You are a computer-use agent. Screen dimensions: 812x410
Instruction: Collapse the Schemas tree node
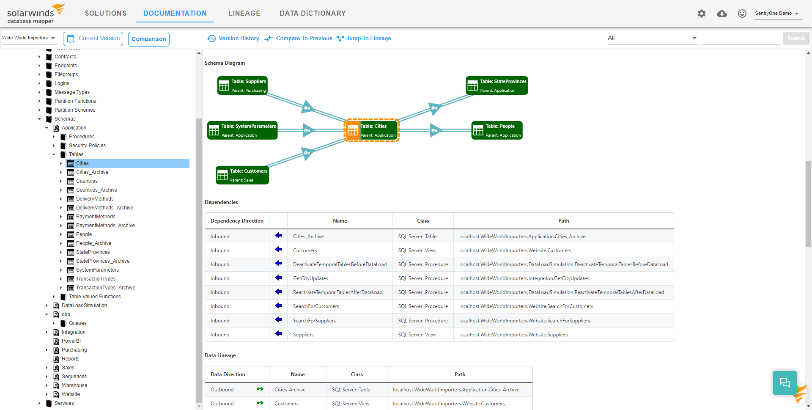(39, 119)
